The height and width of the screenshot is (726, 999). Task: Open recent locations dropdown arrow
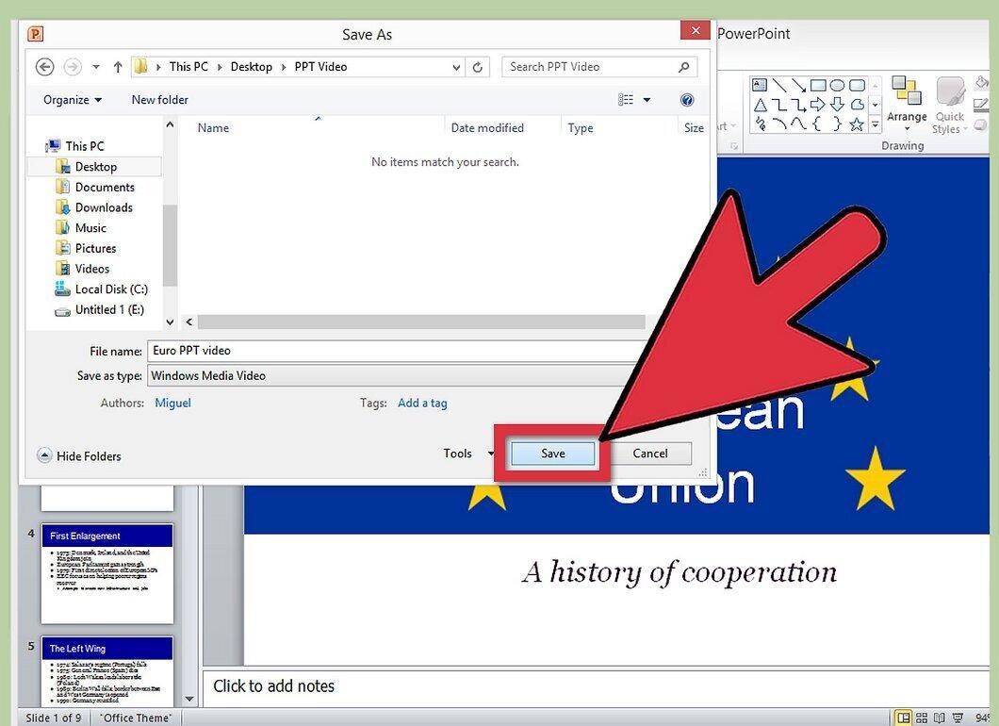coord(95,66)
